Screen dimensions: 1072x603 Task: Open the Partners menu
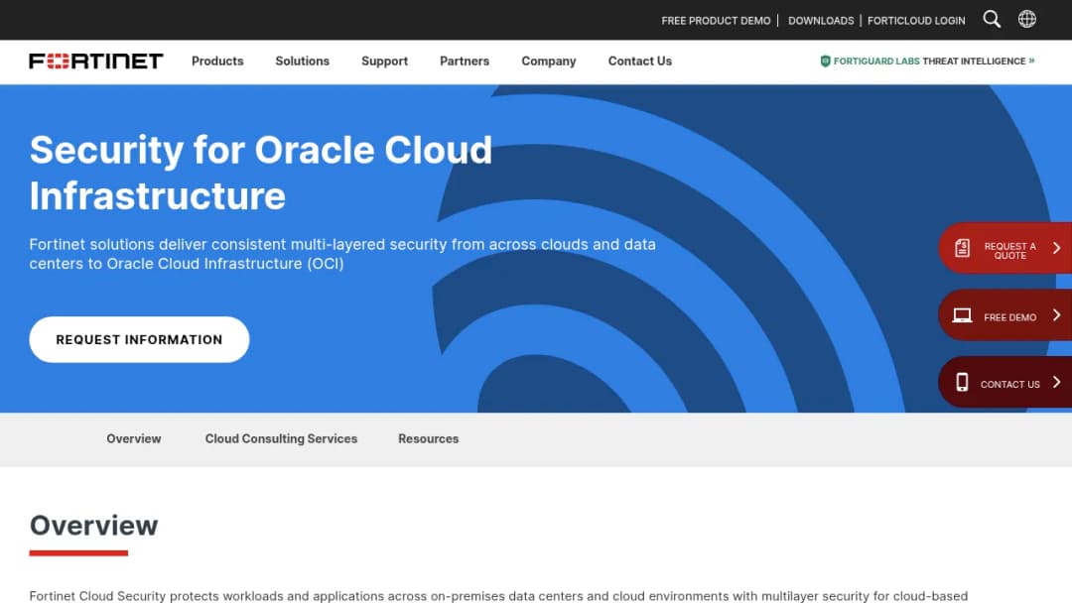click(x=465, y=60)
